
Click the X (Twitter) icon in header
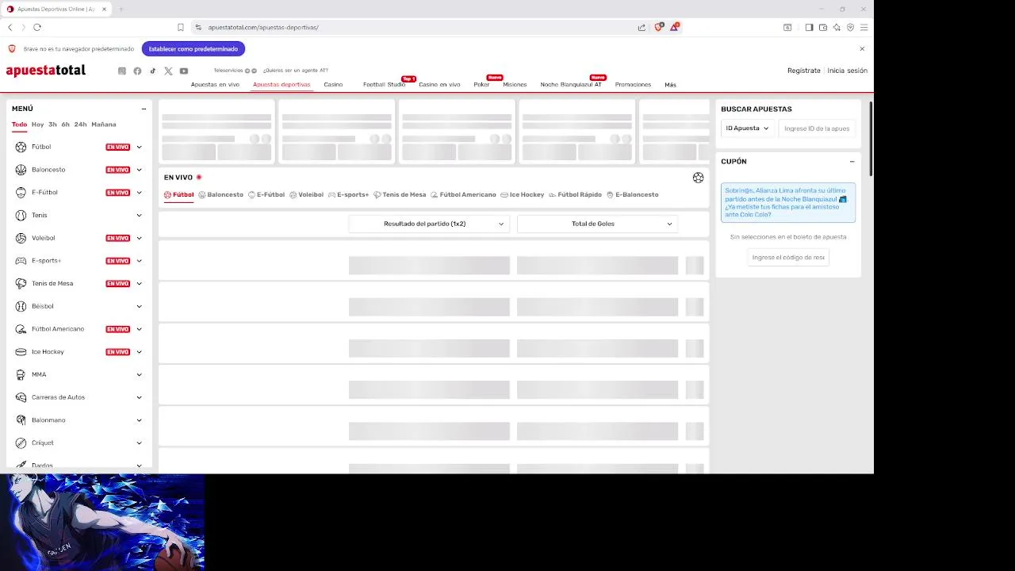pos(168,71)
